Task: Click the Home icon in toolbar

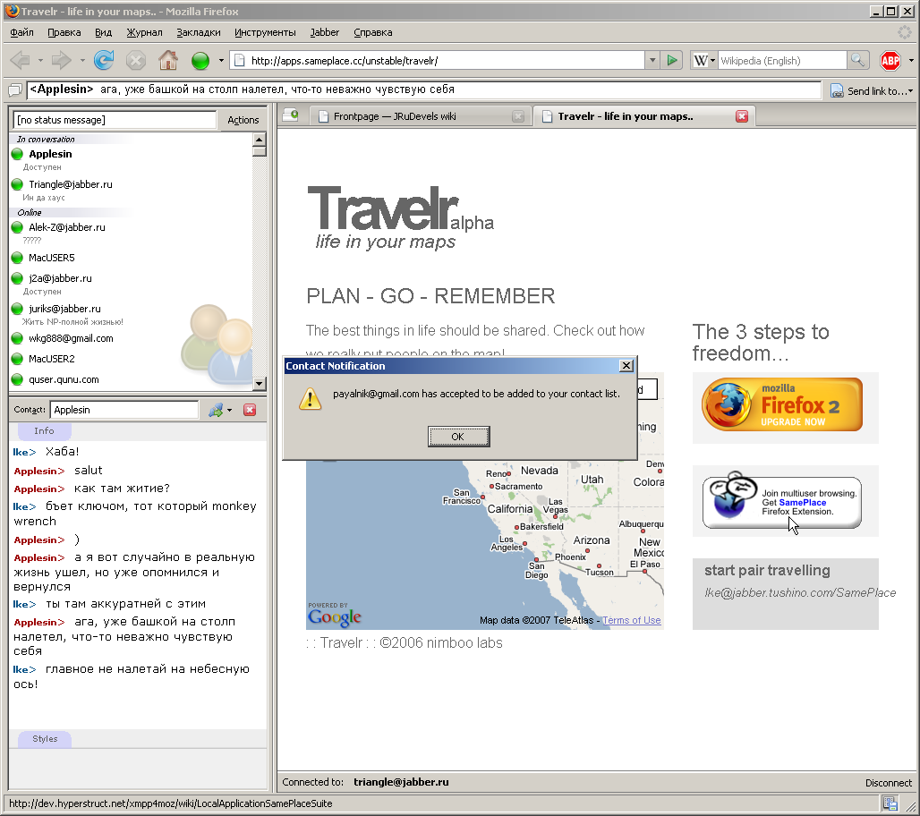Action: [x=167, y=61]
